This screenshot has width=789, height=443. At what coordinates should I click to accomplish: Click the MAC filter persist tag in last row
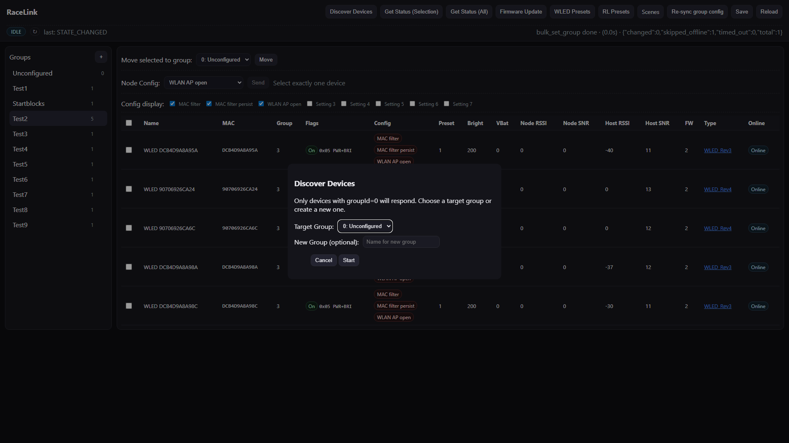(x=396, y=306)
